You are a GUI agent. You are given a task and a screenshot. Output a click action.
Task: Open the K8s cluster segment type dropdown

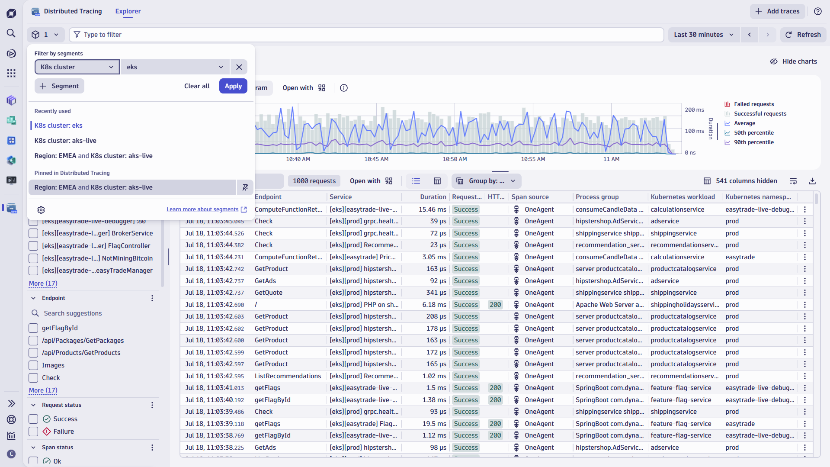pos(77,67)
